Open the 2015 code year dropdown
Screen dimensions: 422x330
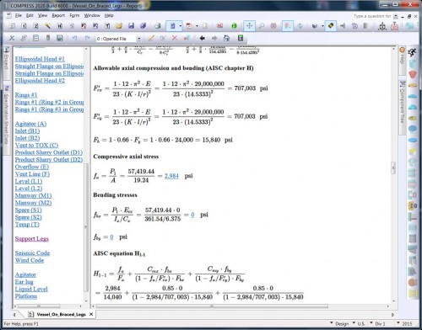(x=404, y=323)
